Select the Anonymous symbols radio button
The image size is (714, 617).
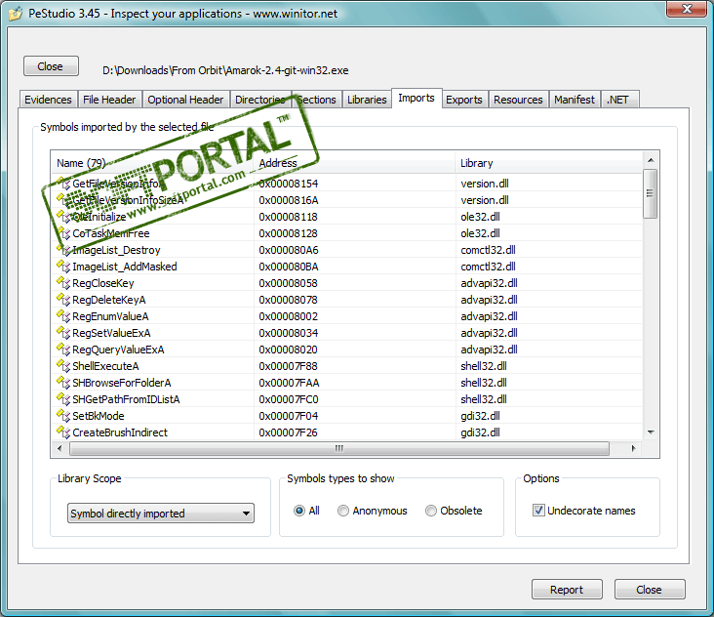343,511
